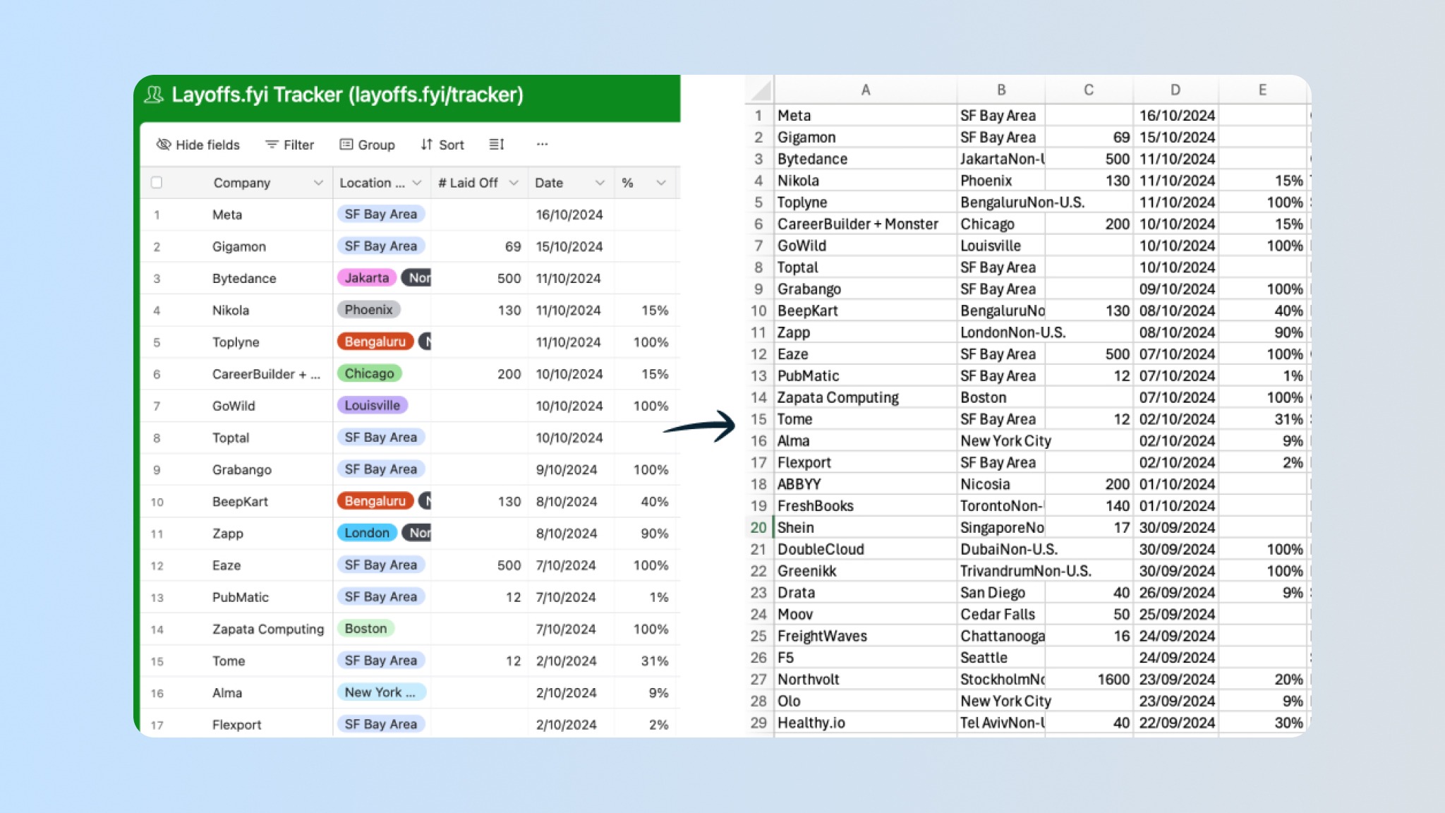Open the more options ellipsis menu

click(x=542, y=144)
